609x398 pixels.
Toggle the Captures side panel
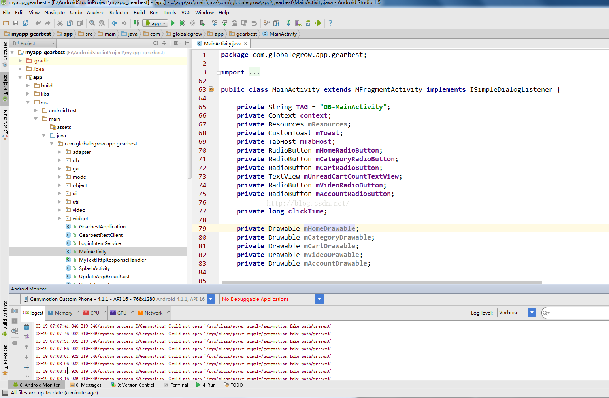5,54
